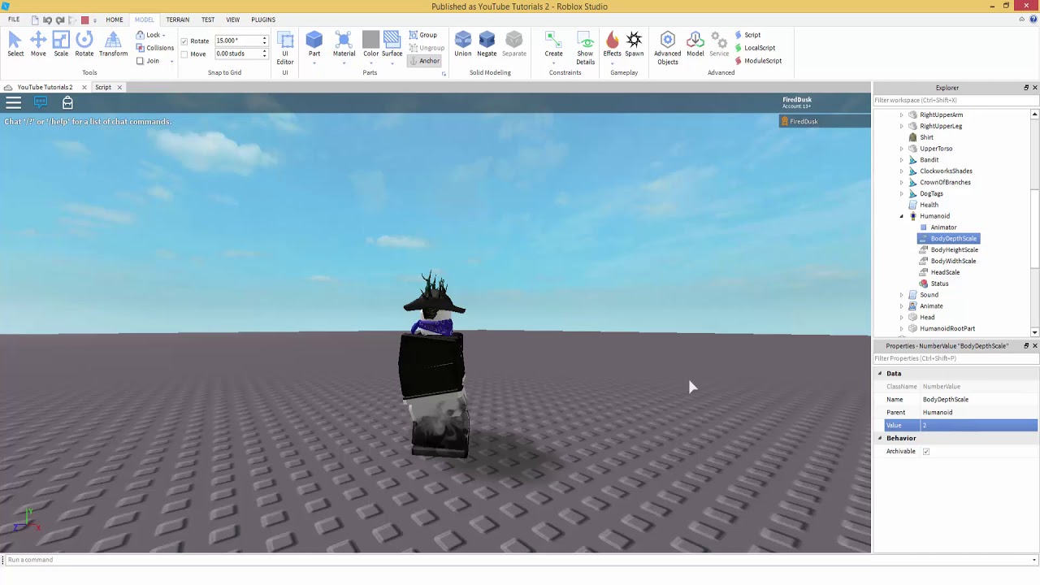Activate the Rotate tool
Image resolution: width=1040 pixels, height=585 pixels.
pos(84,45)
